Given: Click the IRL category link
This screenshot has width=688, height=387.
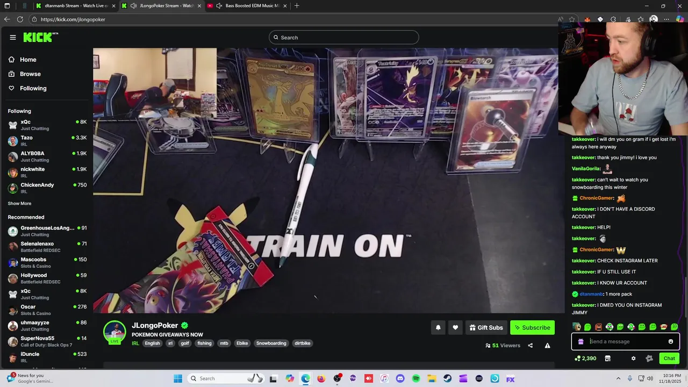Looking at the screenshot, I should 135,343.
